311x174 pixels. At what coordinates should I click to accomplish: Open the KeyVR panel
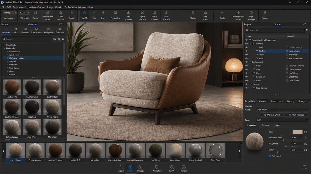[x=172, y=168]
